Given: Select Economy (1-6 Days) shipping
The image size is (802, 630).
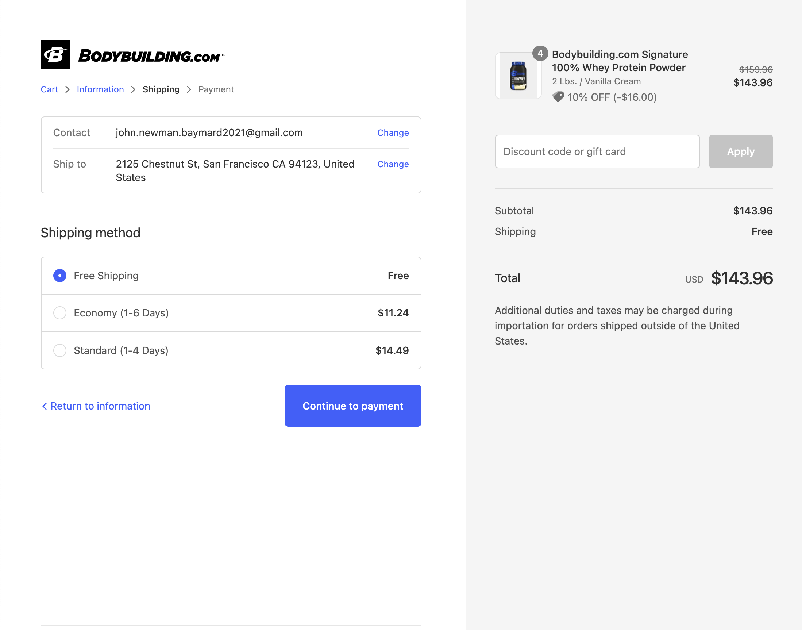Looking at the screenshot, I should [59, 313].
